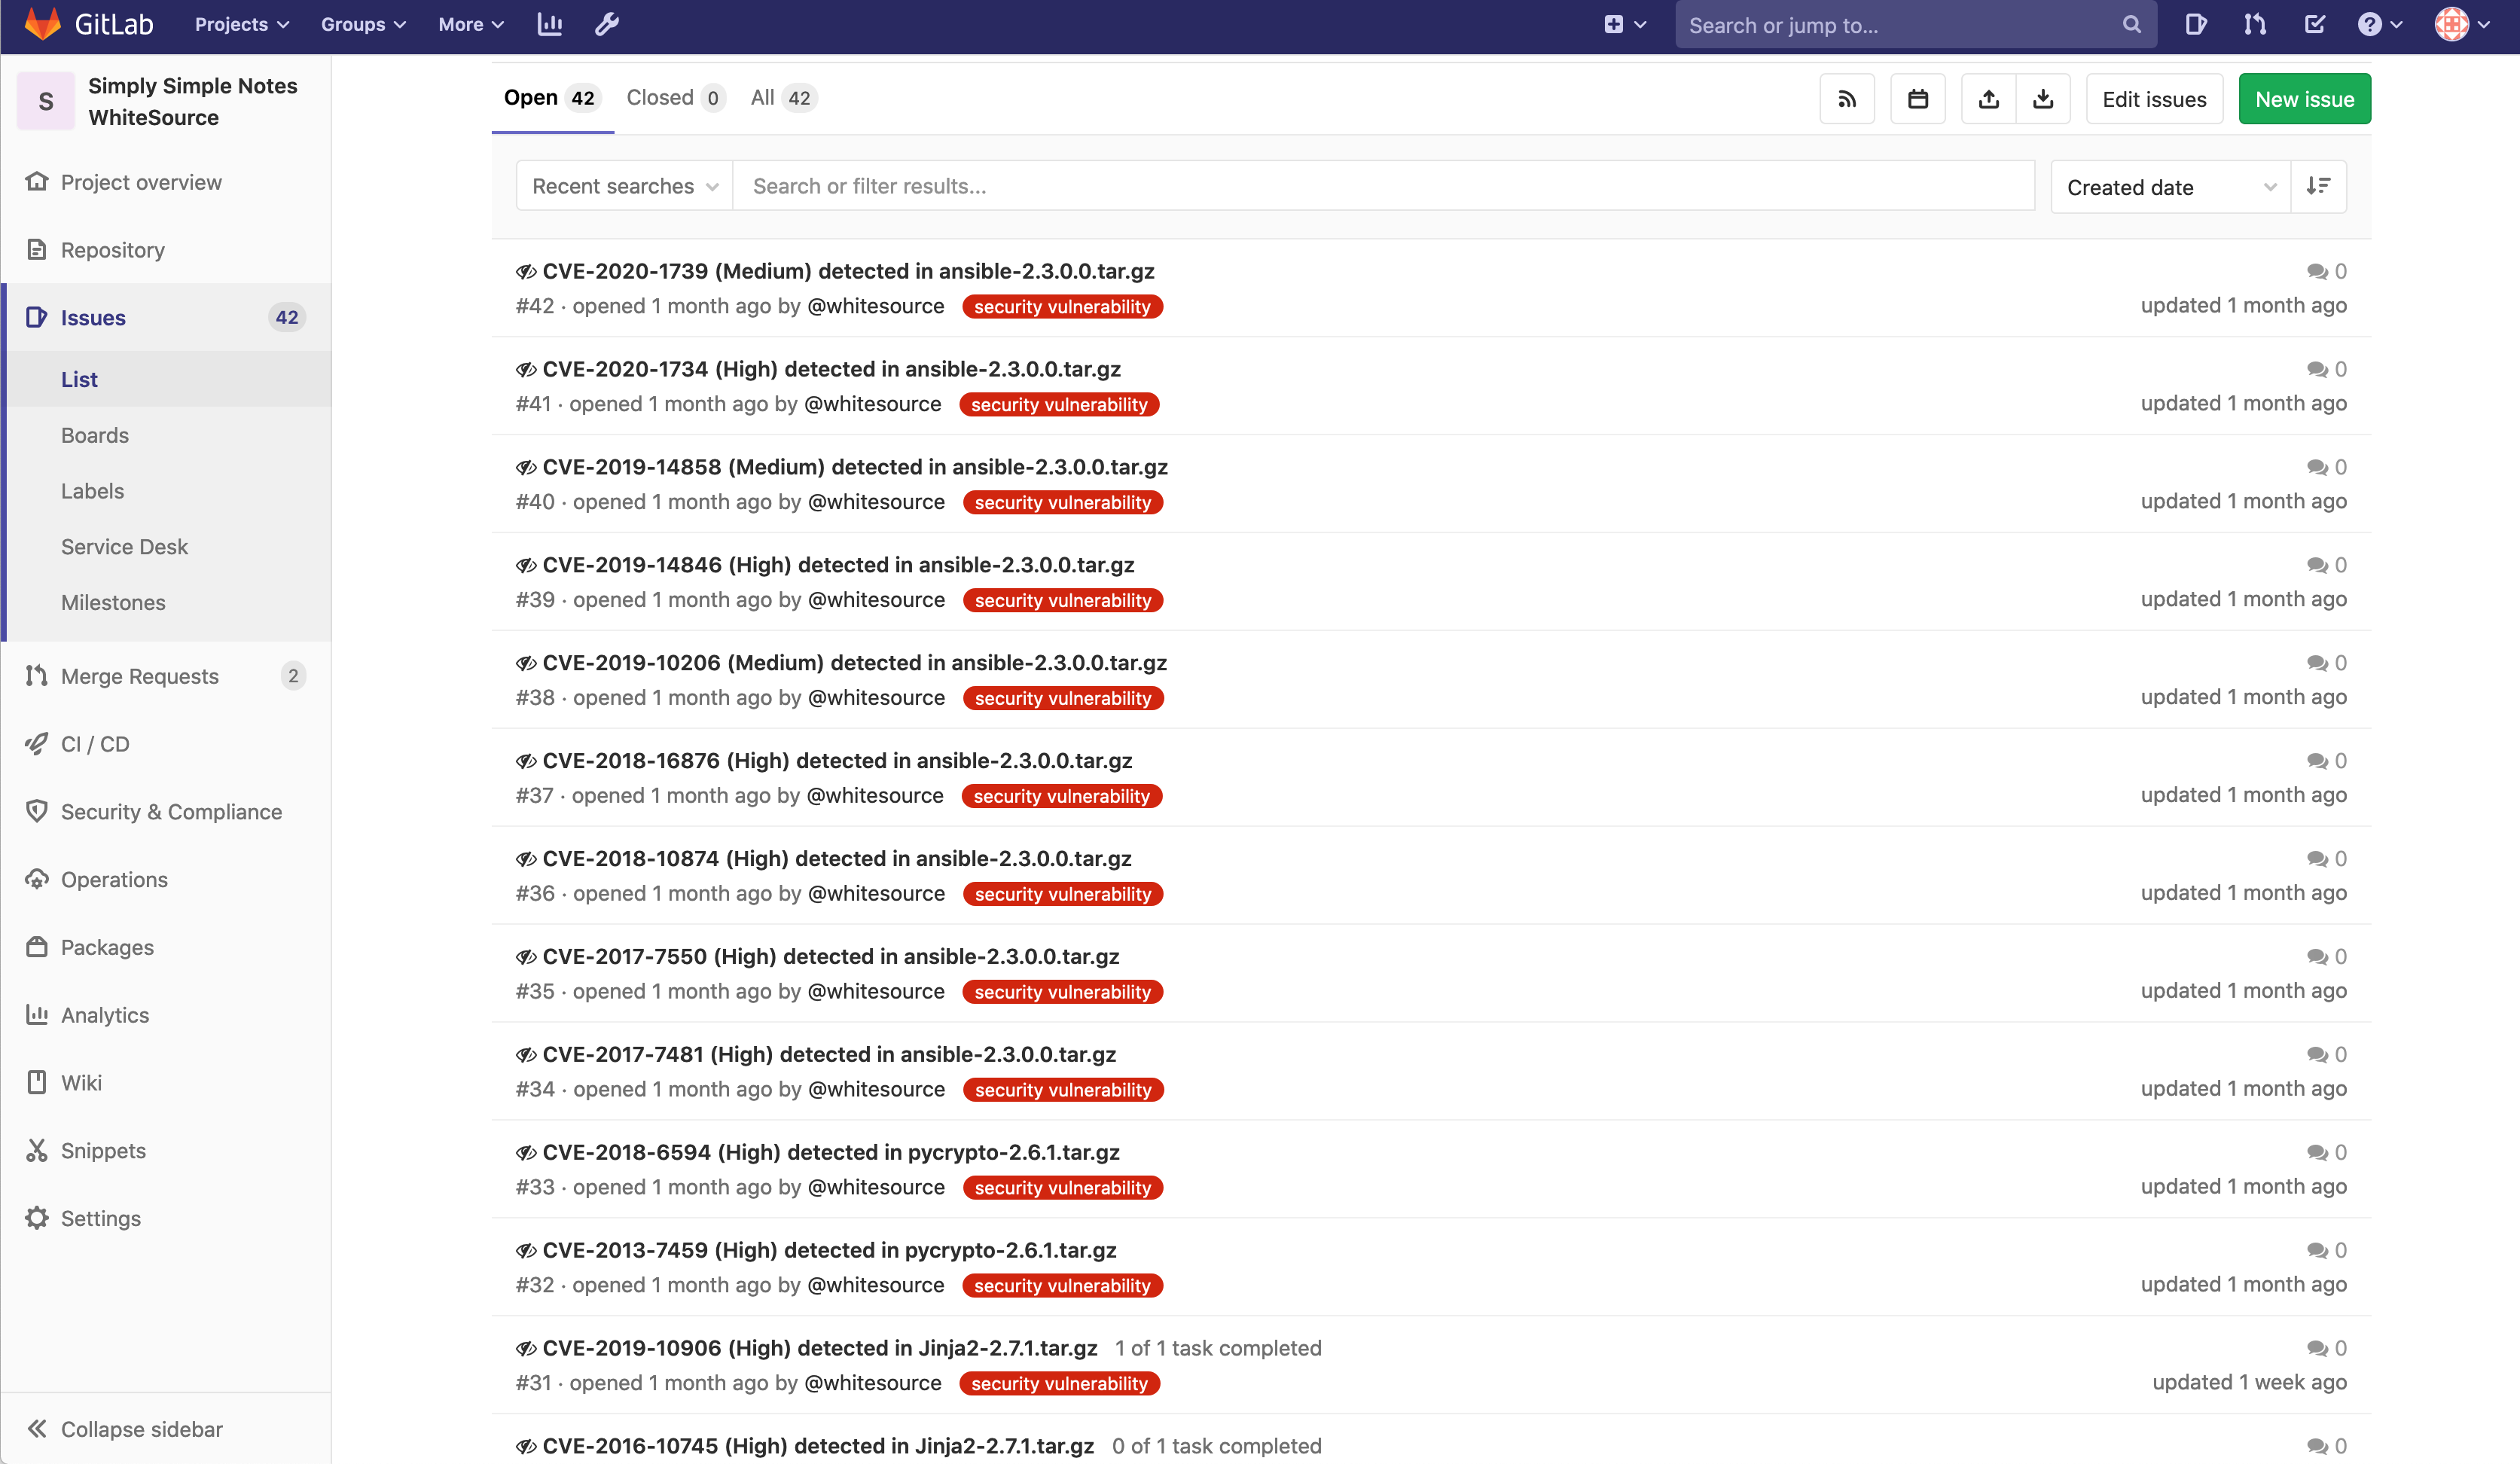Switch to the Closed issues tab
The image size is (2520, 1464).
pos(673,98)
